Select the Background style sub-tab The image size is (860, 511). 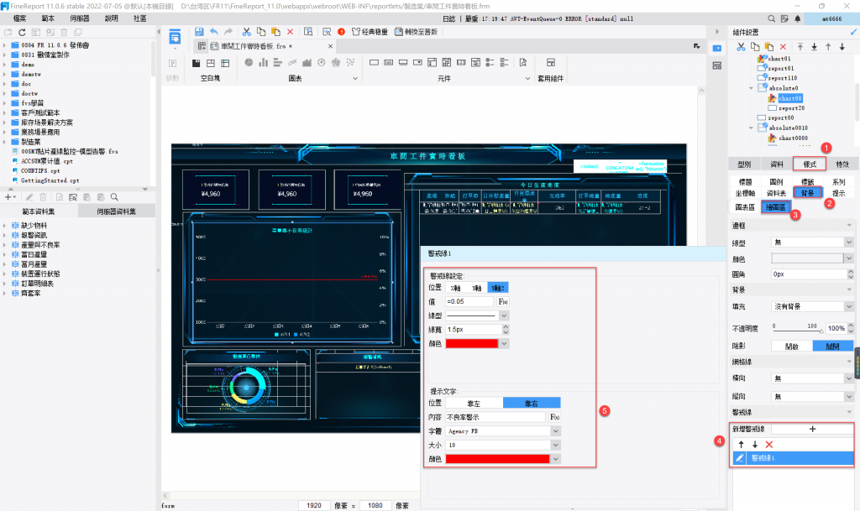[x=807, y=193]
